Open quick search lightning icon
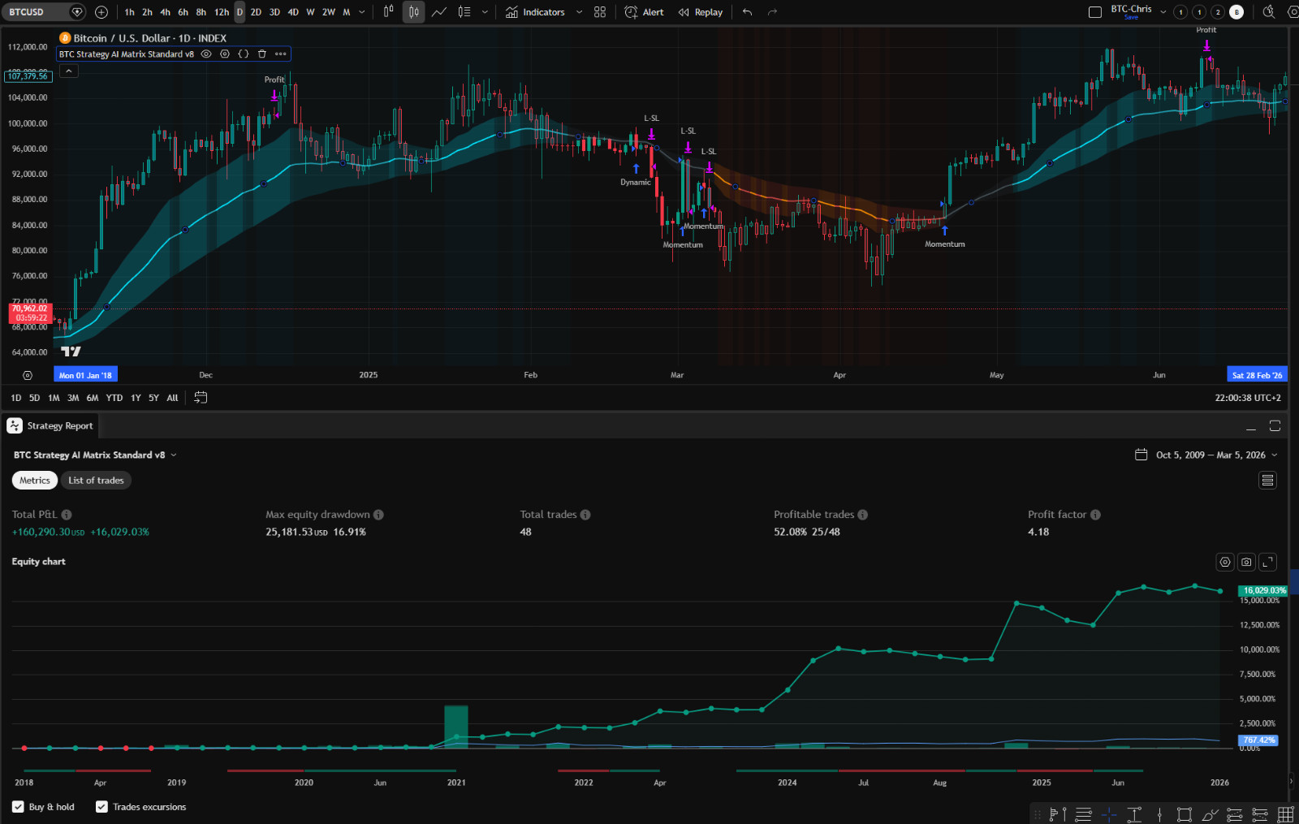The image size is (1299, 824). click(1269, 12)
